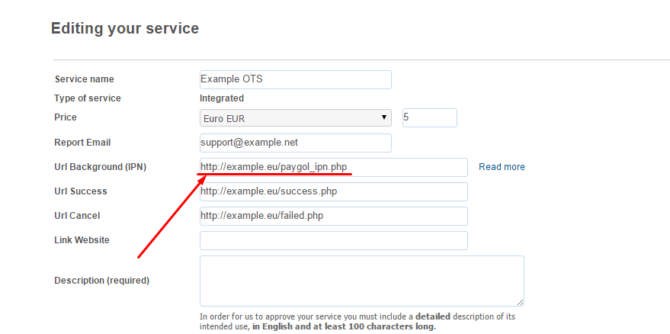This screenshot has width=670, height=334.
Task: Click the Service name label
Action: click(84, 79)
